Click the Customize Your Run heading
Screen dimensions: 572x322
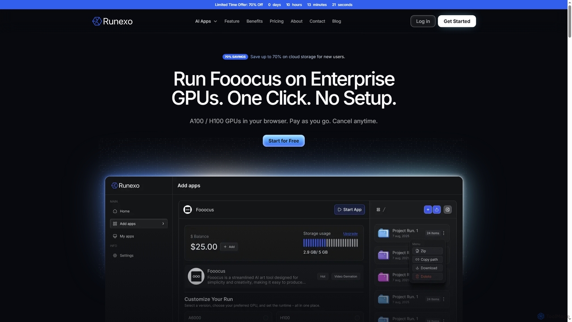click(209, 299)
